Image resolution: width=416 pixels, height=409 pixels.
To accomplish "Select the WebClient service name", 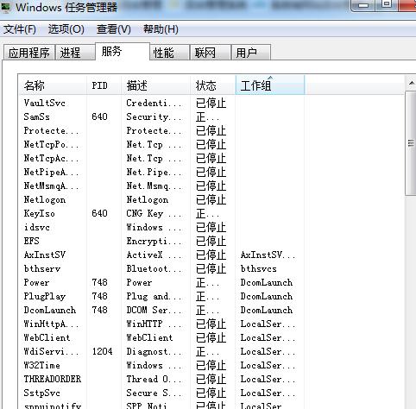I will pyautogui.click(x=47, y=337).
